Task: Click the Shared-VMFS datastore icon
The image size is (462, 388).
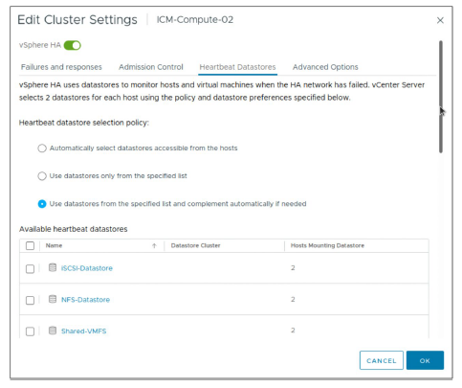Action: coord(53,331)
